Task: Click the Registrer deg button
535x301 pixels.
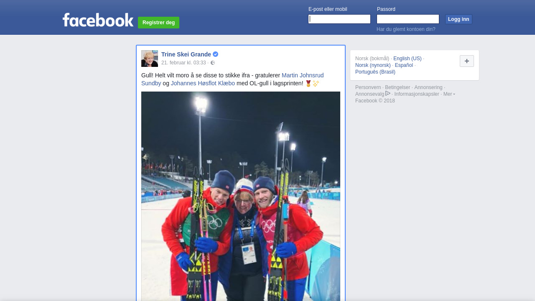Action: coord(158,23)
